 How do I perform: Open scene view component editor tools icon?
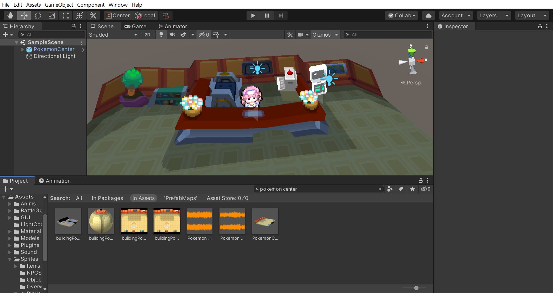(x=290, y=35)
